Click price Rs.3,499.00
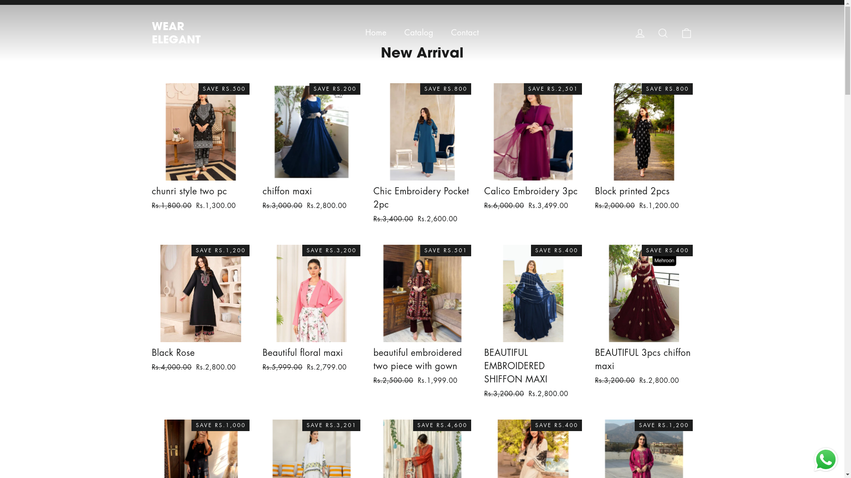Screen dimensions: 851x478 coord(548,206)
